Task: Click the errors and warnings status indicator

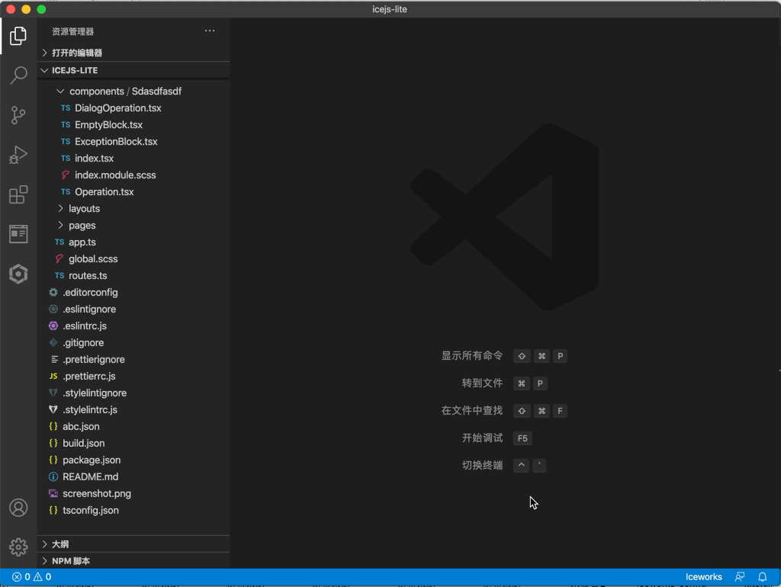Action: click(31, 577)
